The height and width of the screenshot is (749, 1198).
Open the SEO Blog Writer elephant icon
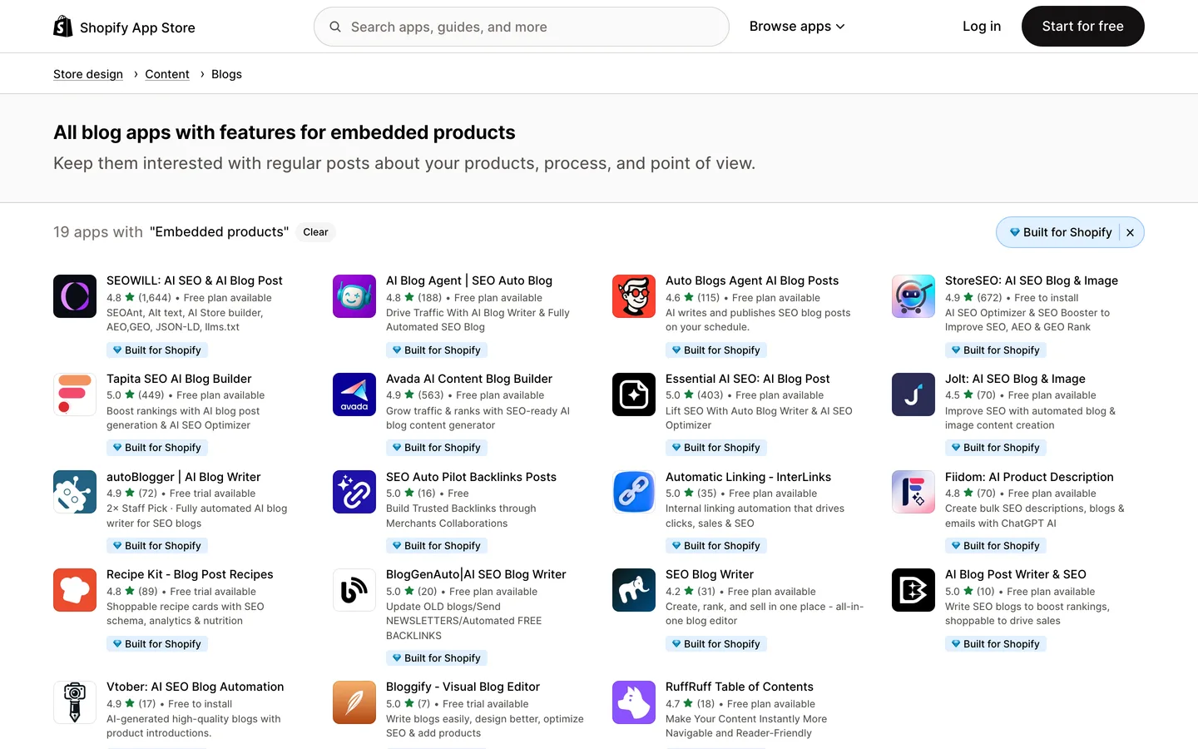pos(634,590)
